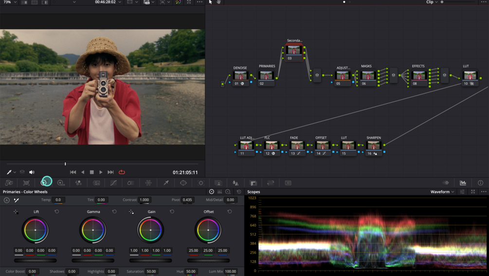Open the Clip node graph mode dropdown
Viewport: 489px width, 276px height.
(432, 2)
